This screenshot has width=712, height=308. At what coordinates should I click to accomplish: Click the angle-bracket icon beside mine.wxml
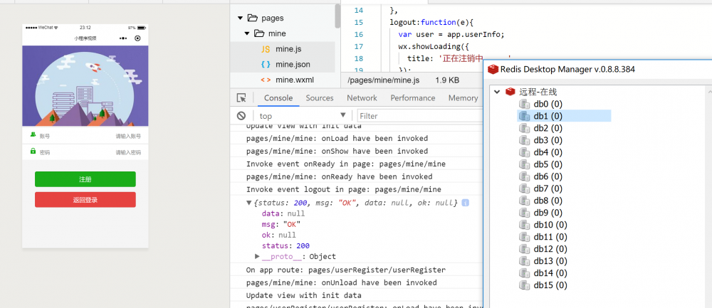(x=266, y=80)
